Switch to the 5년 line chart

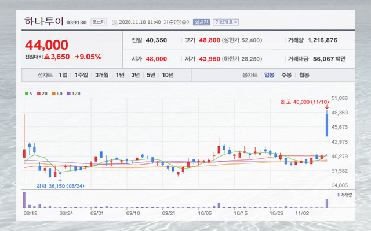coord(151,75)
